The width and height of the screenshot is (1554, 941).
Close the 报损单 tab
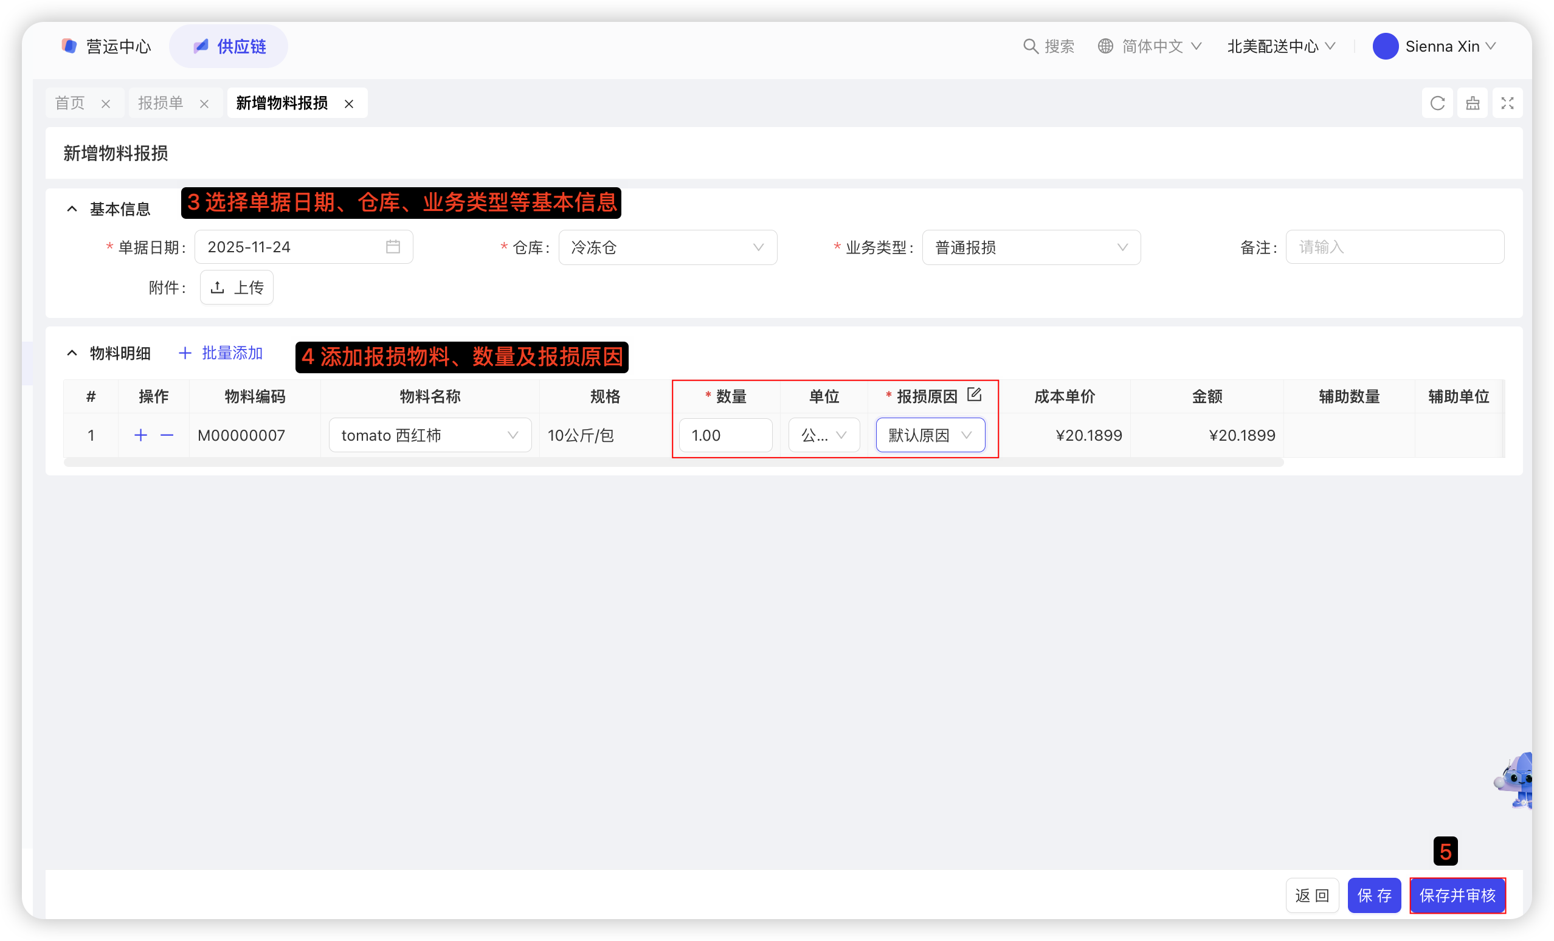(x=204, y=104)
